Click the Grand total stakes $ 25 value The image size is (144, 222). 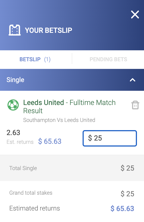[127, 194]
